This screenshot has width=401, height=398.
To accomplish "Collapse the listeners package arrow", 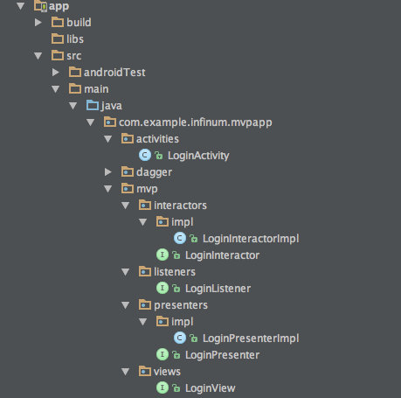I will (x=126, y=272).
